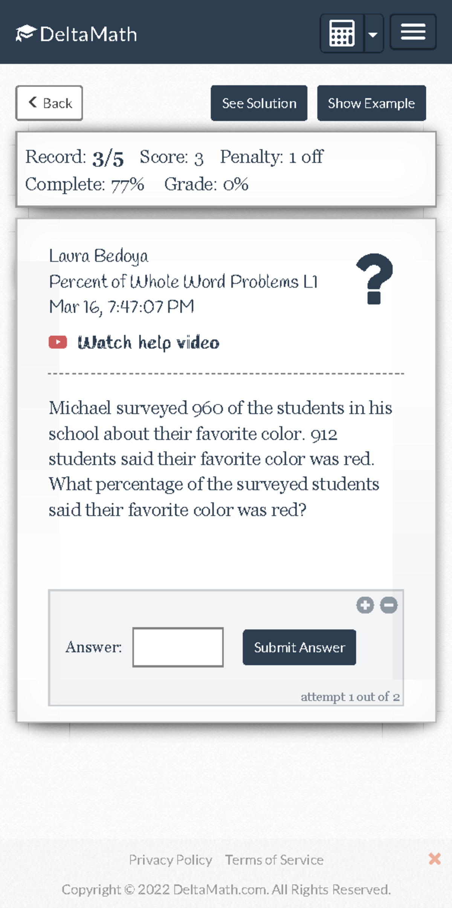Expand the calculator dropdown arrow
The height and width of the screenshot is (908, 452).
(373, 34)
